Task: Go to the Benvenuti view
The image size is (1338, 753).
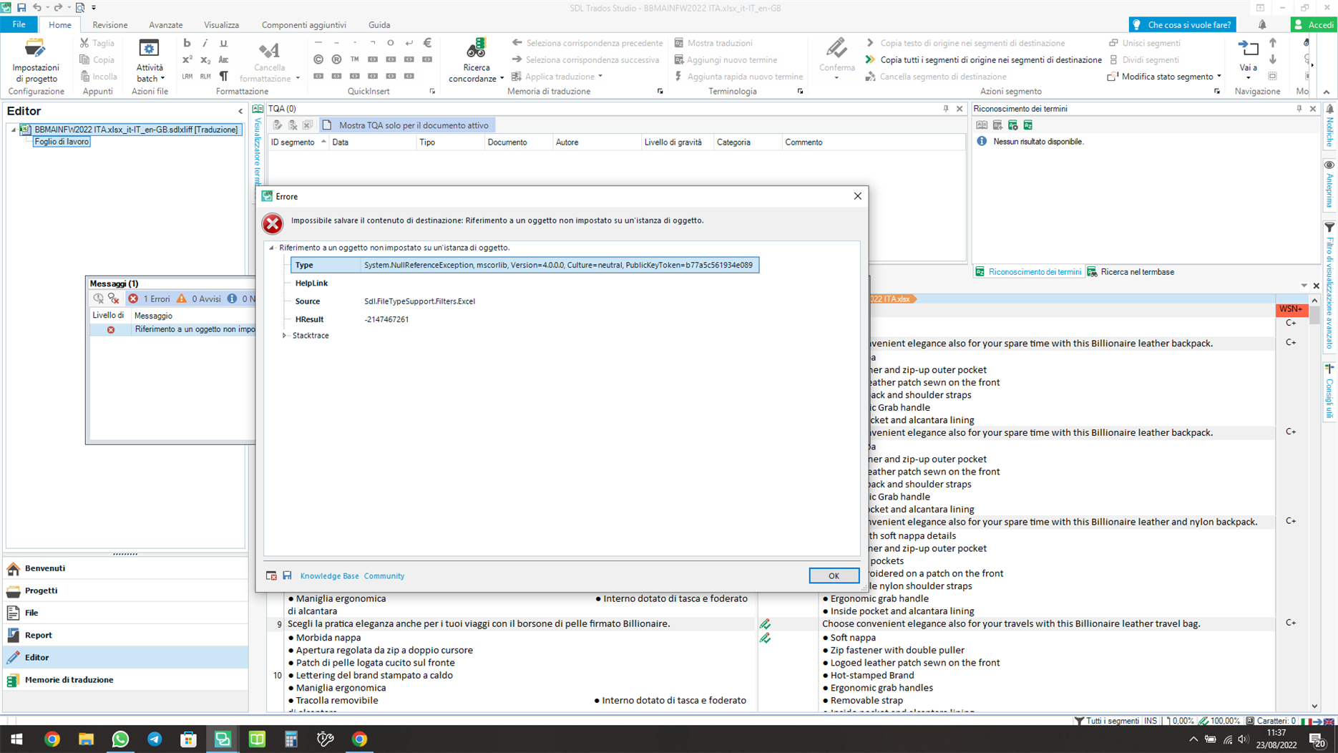Action: point(125,568)
